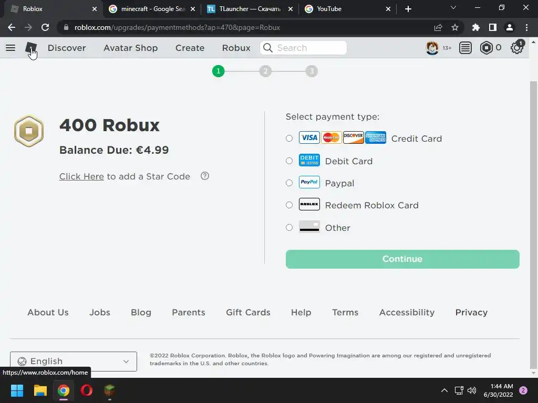Screen dimensions: 538x403
Task: Expand the English language dropdown
Action: pyautogui.click(x=74, y=361)
